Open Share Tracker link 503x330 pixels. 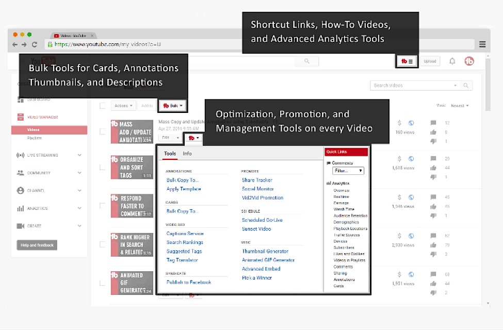pyautogui.click(x=257, y=180)
